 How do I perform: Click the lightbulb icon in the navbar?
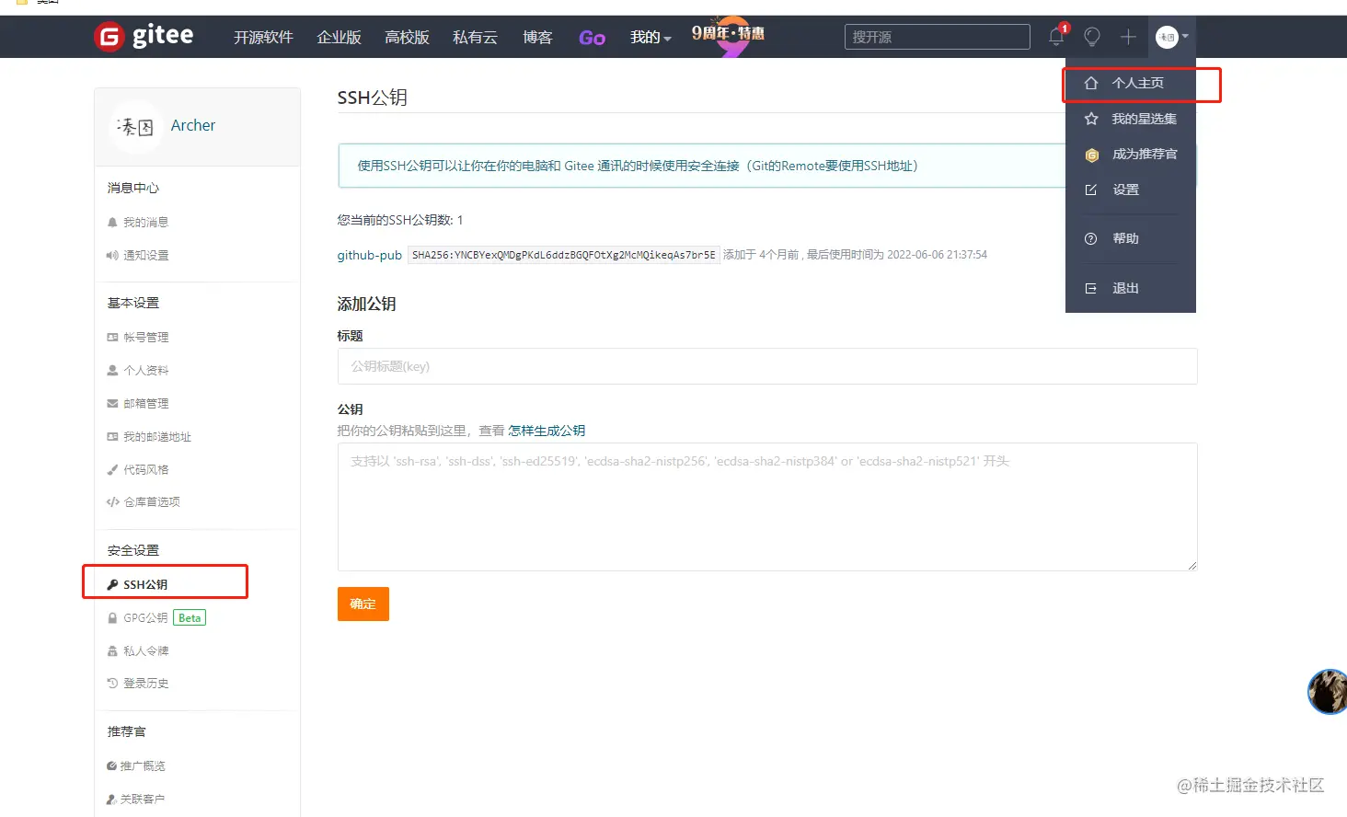point(1092,37)
